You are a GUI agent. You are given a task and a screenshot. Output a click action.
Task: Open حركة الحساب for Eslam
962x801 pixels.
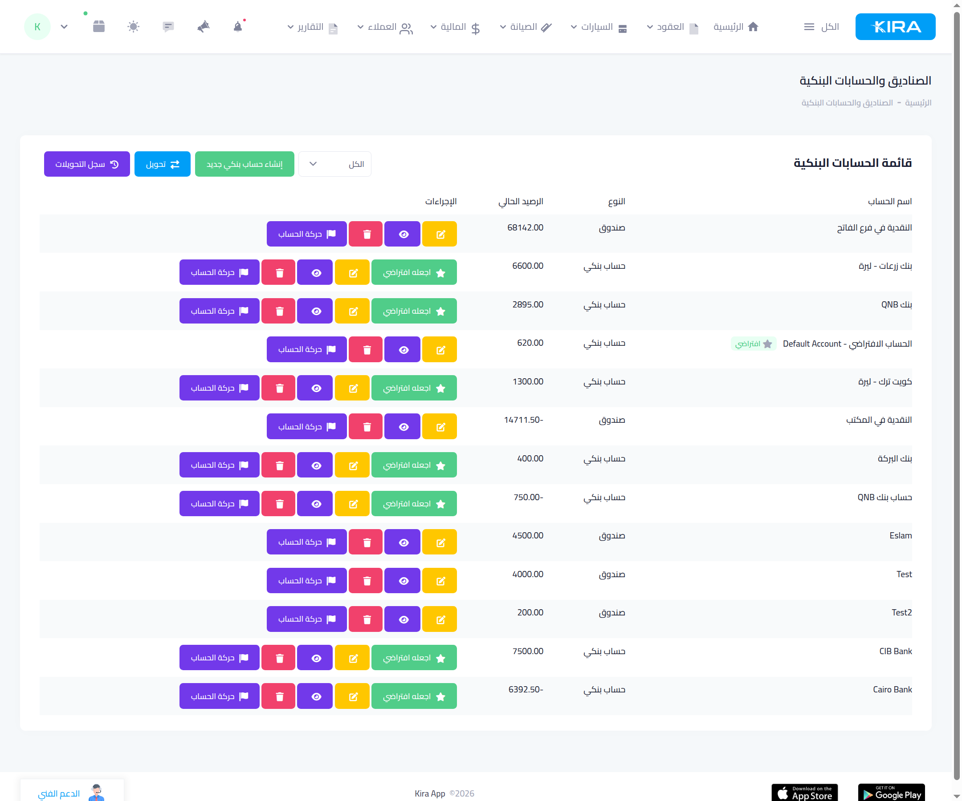(x=307, y=542)
